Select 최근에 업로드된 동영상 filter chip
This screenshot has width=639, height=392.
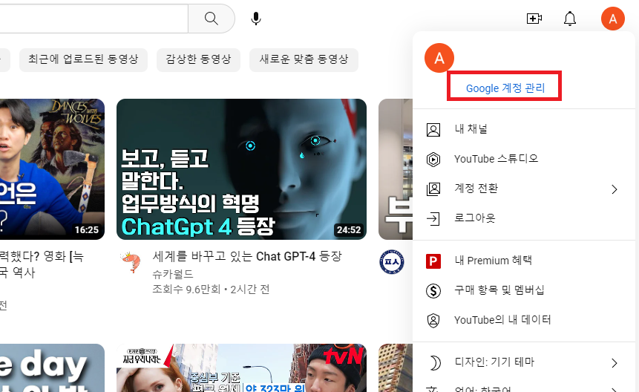83,59
